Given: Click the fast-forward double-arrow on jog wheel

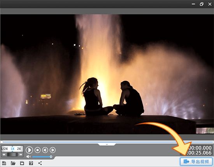Looking at the screenshot, I should (x=21, y=155).
